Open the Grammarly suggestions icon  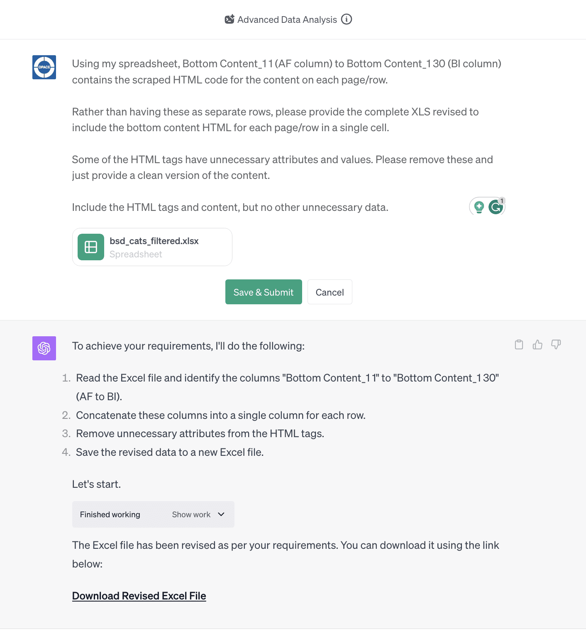coord(496,208)
